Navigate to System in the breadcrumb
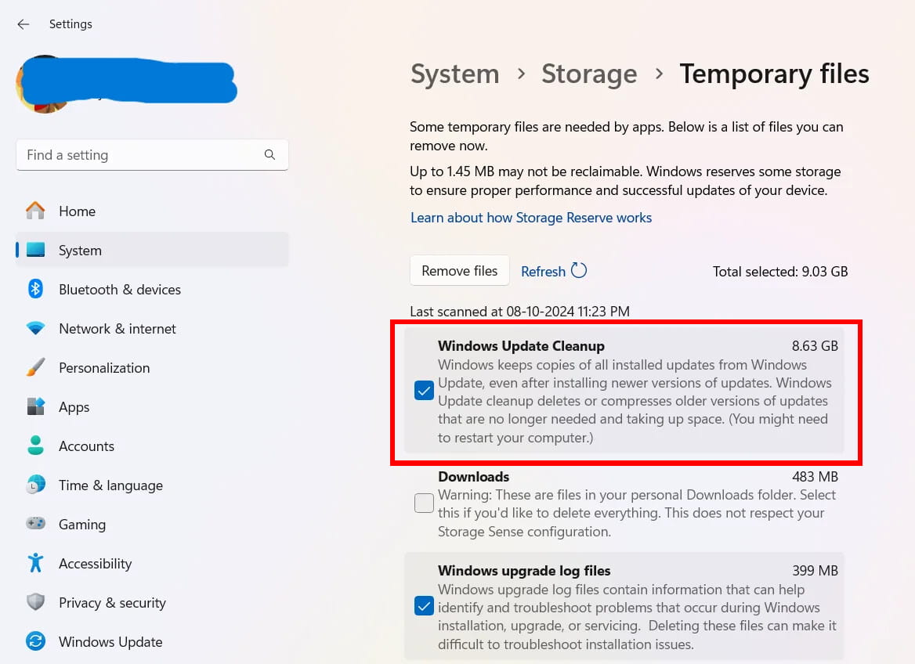915x664 pixels. click(x=455, y=74)
